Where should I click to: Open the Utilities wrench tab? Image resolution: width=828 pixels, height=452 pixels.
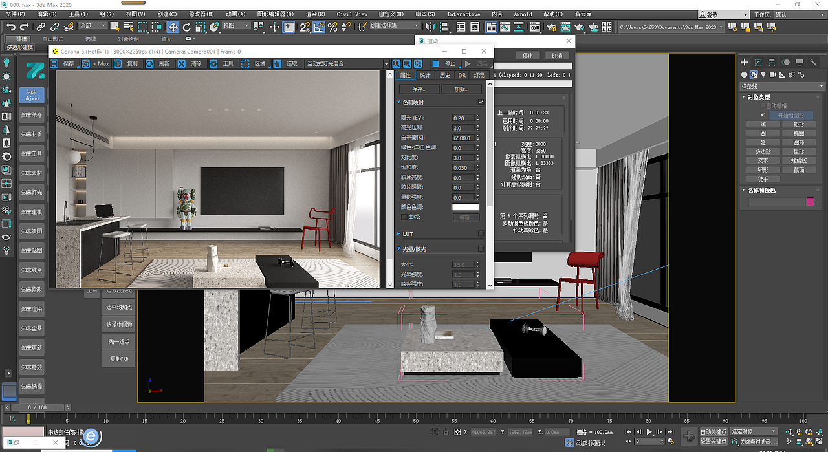814,62
